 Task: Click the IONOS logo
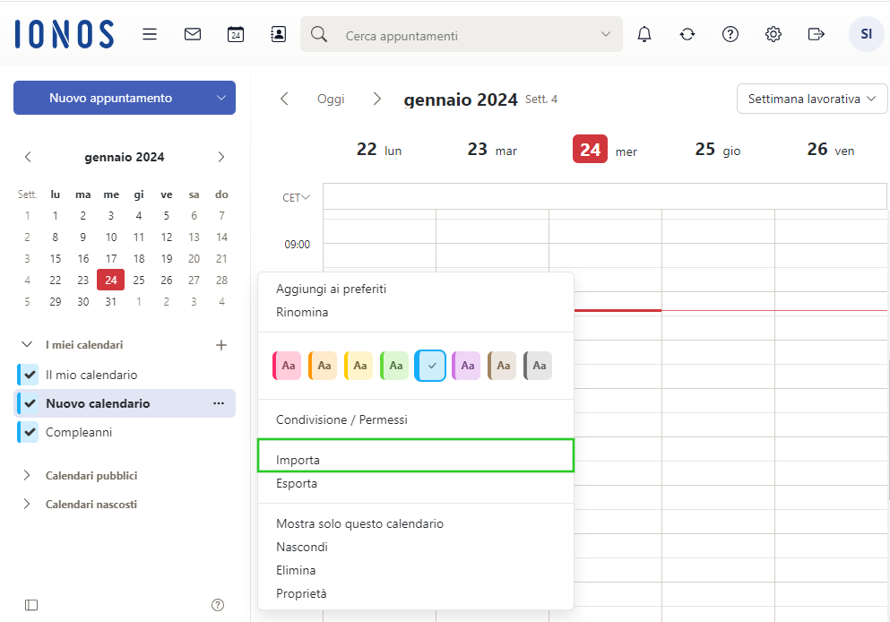pos(65,34)
